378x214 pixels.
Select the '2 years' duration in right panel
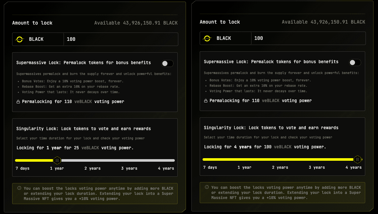[x=280, y=167]
